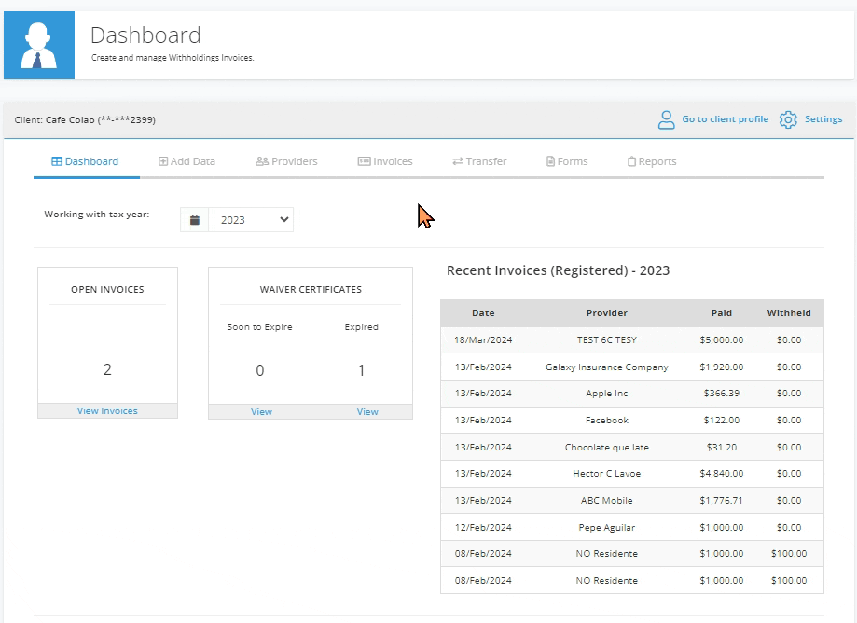This screenshot has width=857, height=623.
Task: Click the Settings gear icon
Action: coord(788,119)
